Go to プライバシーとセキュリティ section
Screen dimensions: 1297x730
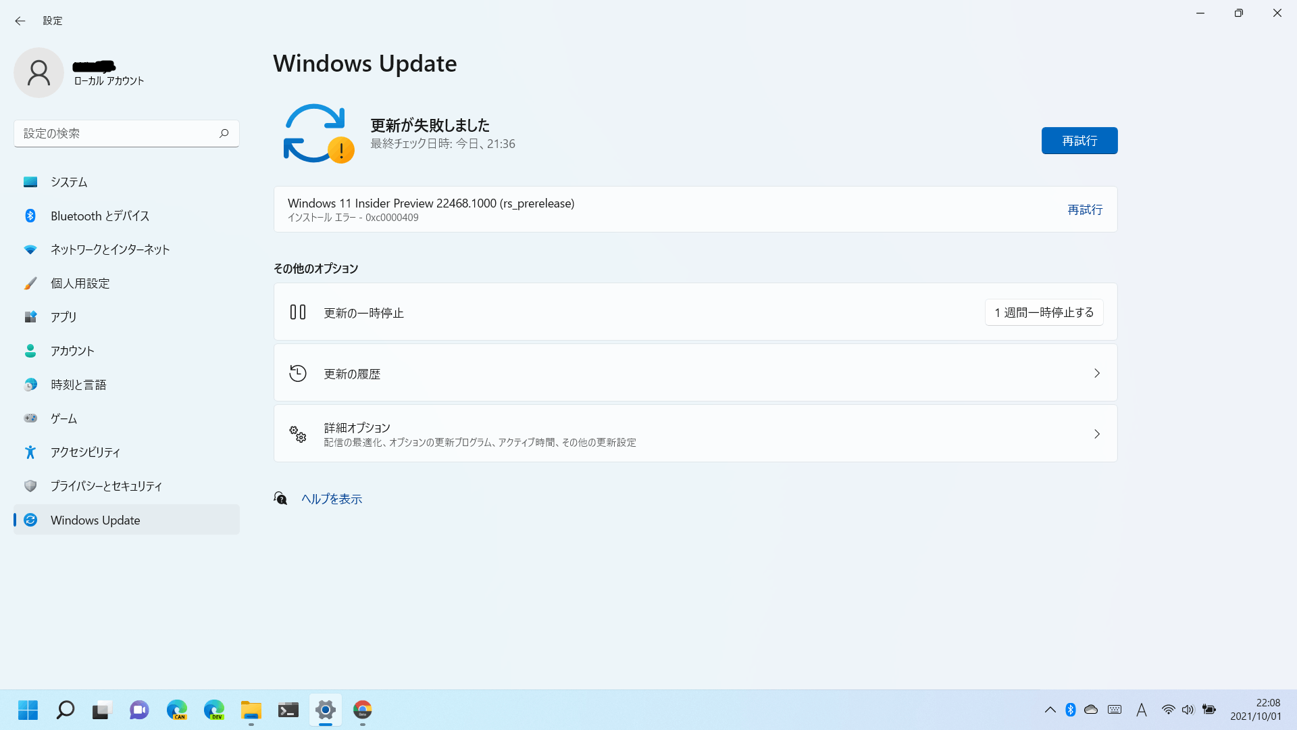106,486
